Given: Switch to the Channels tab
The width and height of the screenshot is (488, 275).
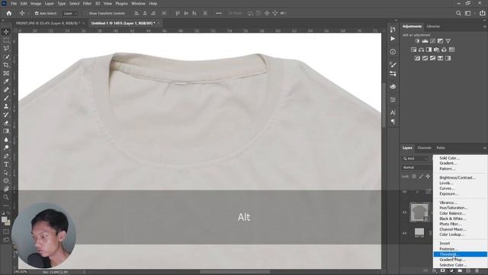Looking at the screenshot, I should [x=424, y=147].
